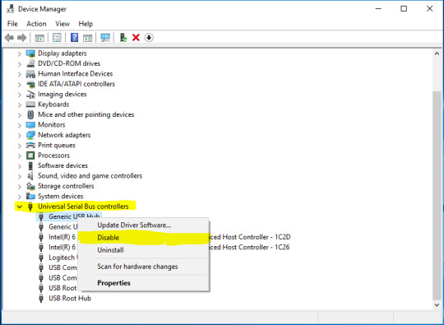Viewport: 444px width, 325px height.
Task: Select the Display adapters icon
Action: click(30, 53)
